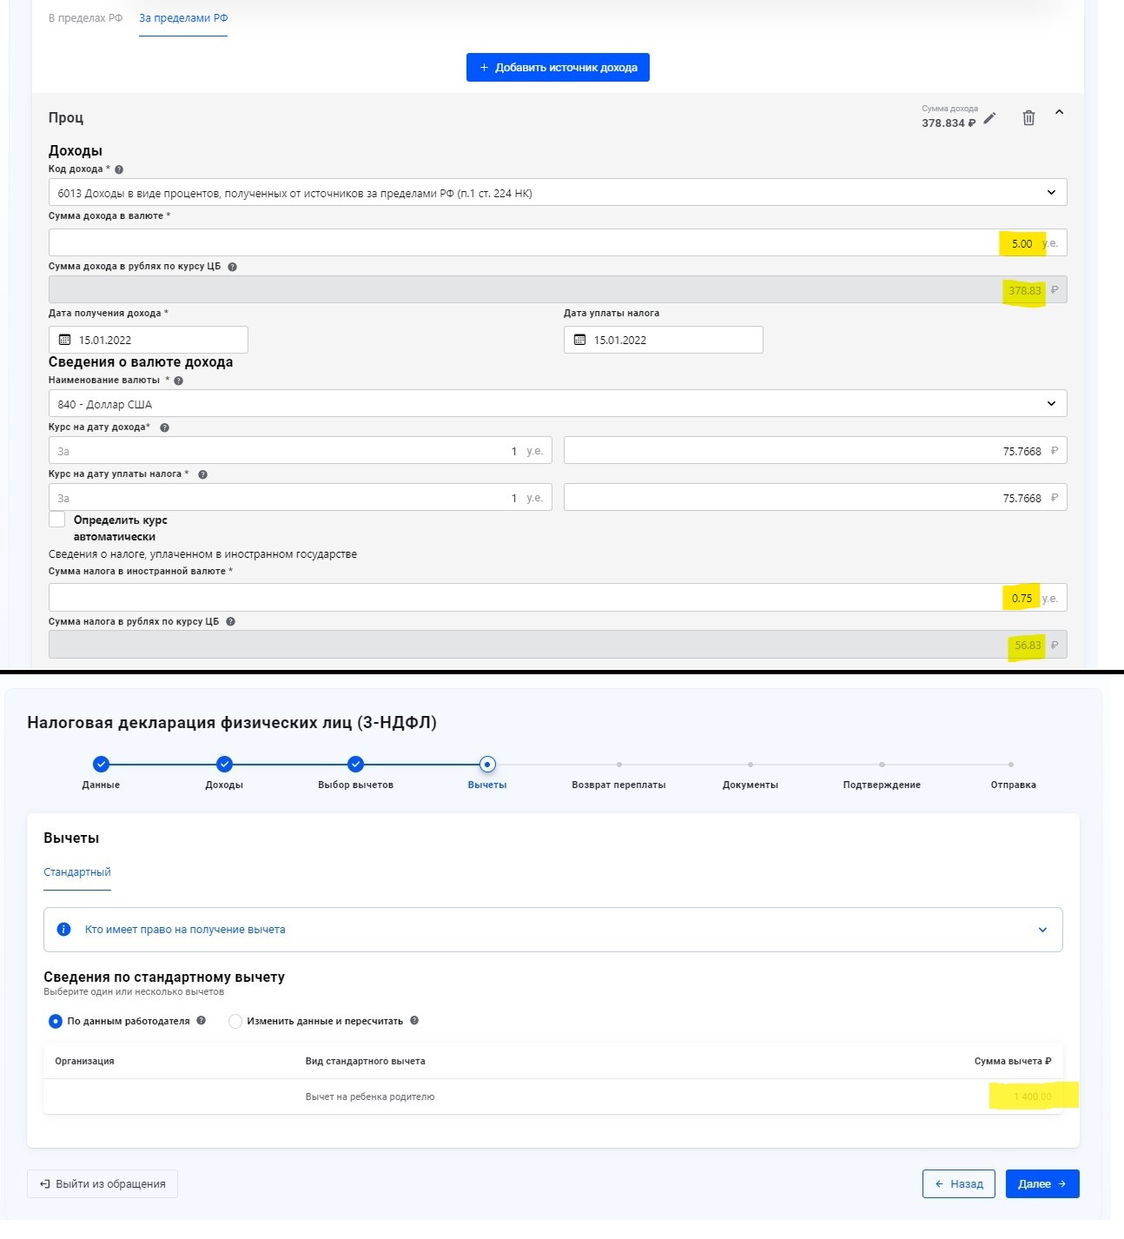Viewport: 1124px width, 1239px height.
Task: Select По данным работодателя radio option
Action: pos(56,1021)
